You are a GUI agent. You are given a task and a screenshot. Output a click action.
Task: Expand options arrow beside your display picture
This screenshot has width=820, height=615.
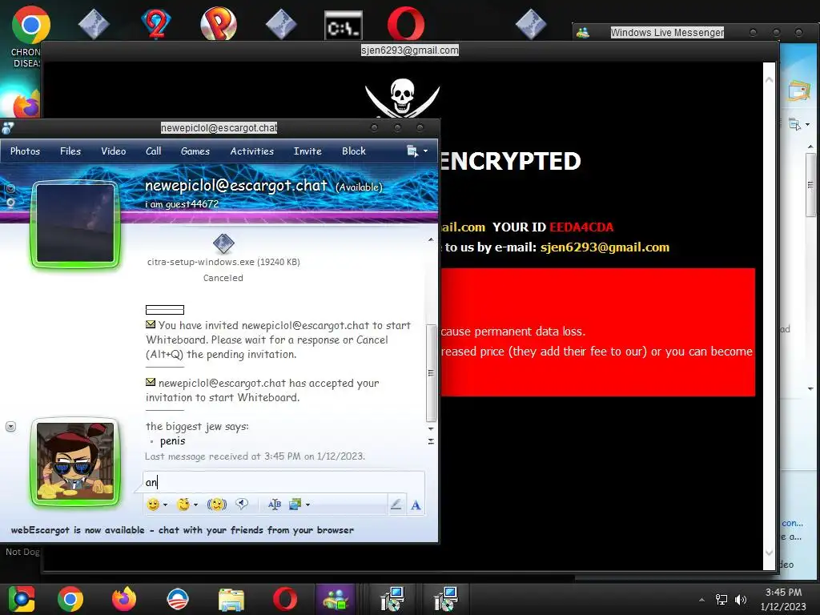click(x=10, y=427)
